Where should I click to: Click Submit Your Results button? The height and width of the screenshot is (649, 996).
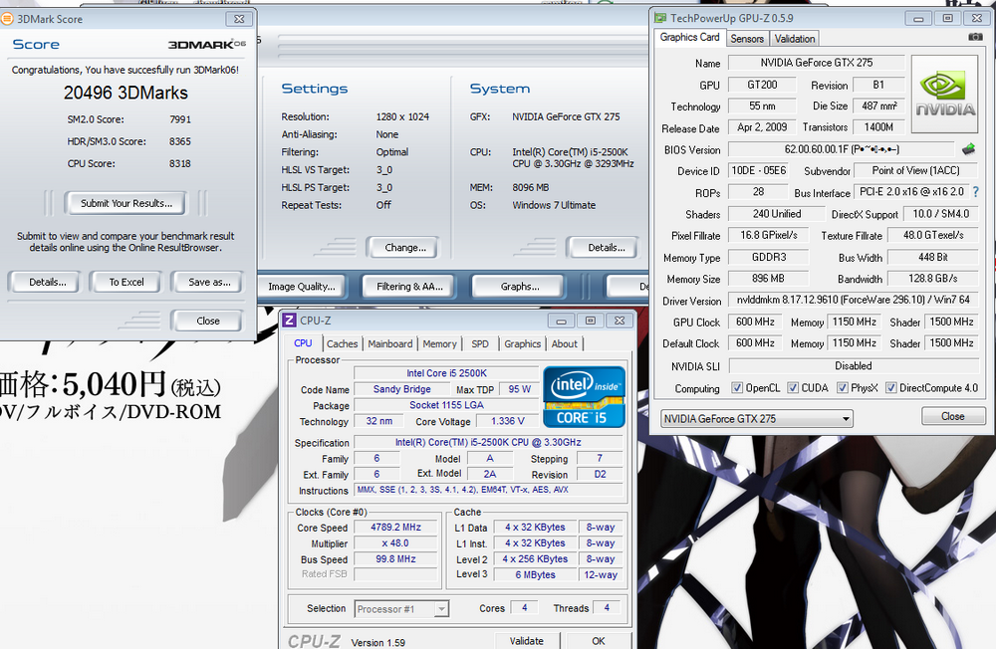tap(125, 203)
